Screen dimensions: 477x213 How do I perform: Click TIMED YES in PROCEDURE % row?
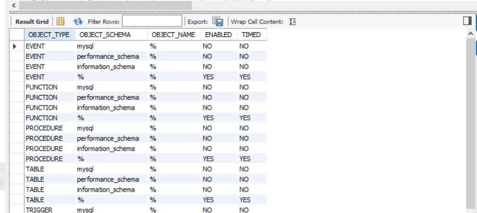click(x=252, y=159)
